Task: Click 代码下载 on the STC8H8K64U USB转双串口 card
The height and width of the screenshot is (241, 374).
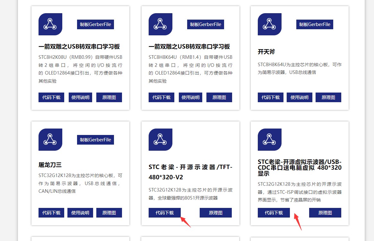Action: 161,97
